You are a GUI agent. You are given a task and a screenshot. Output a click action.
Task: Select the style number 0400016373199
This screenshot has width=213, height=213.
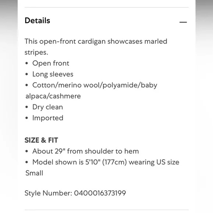click(100, 193)
